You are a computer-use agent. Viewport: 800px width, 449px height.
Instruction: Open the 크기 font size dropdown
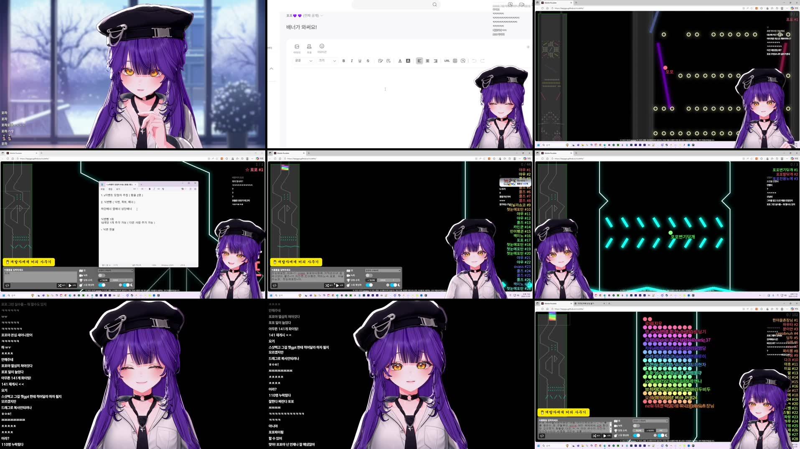click(328, 61)
